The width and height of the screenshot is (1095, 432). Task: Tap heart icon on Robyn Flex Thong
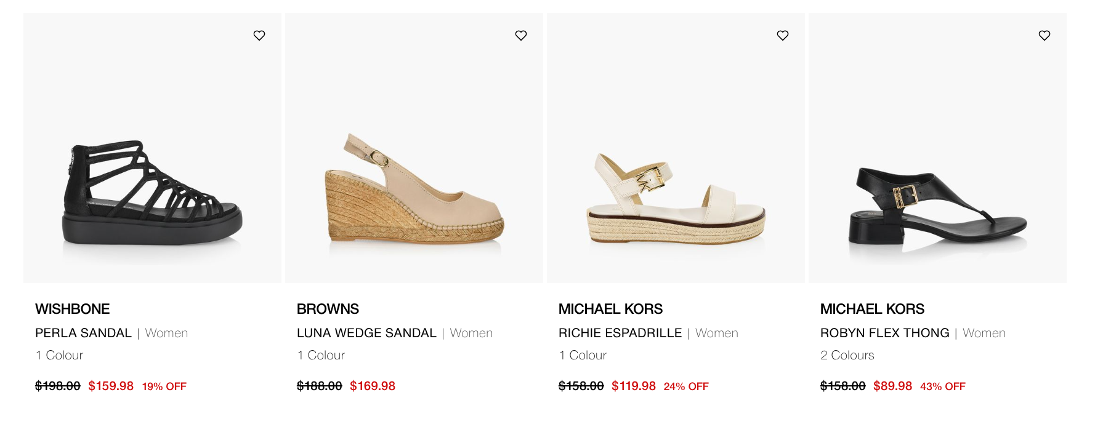pyautogui.click(x=1044, y=36)
